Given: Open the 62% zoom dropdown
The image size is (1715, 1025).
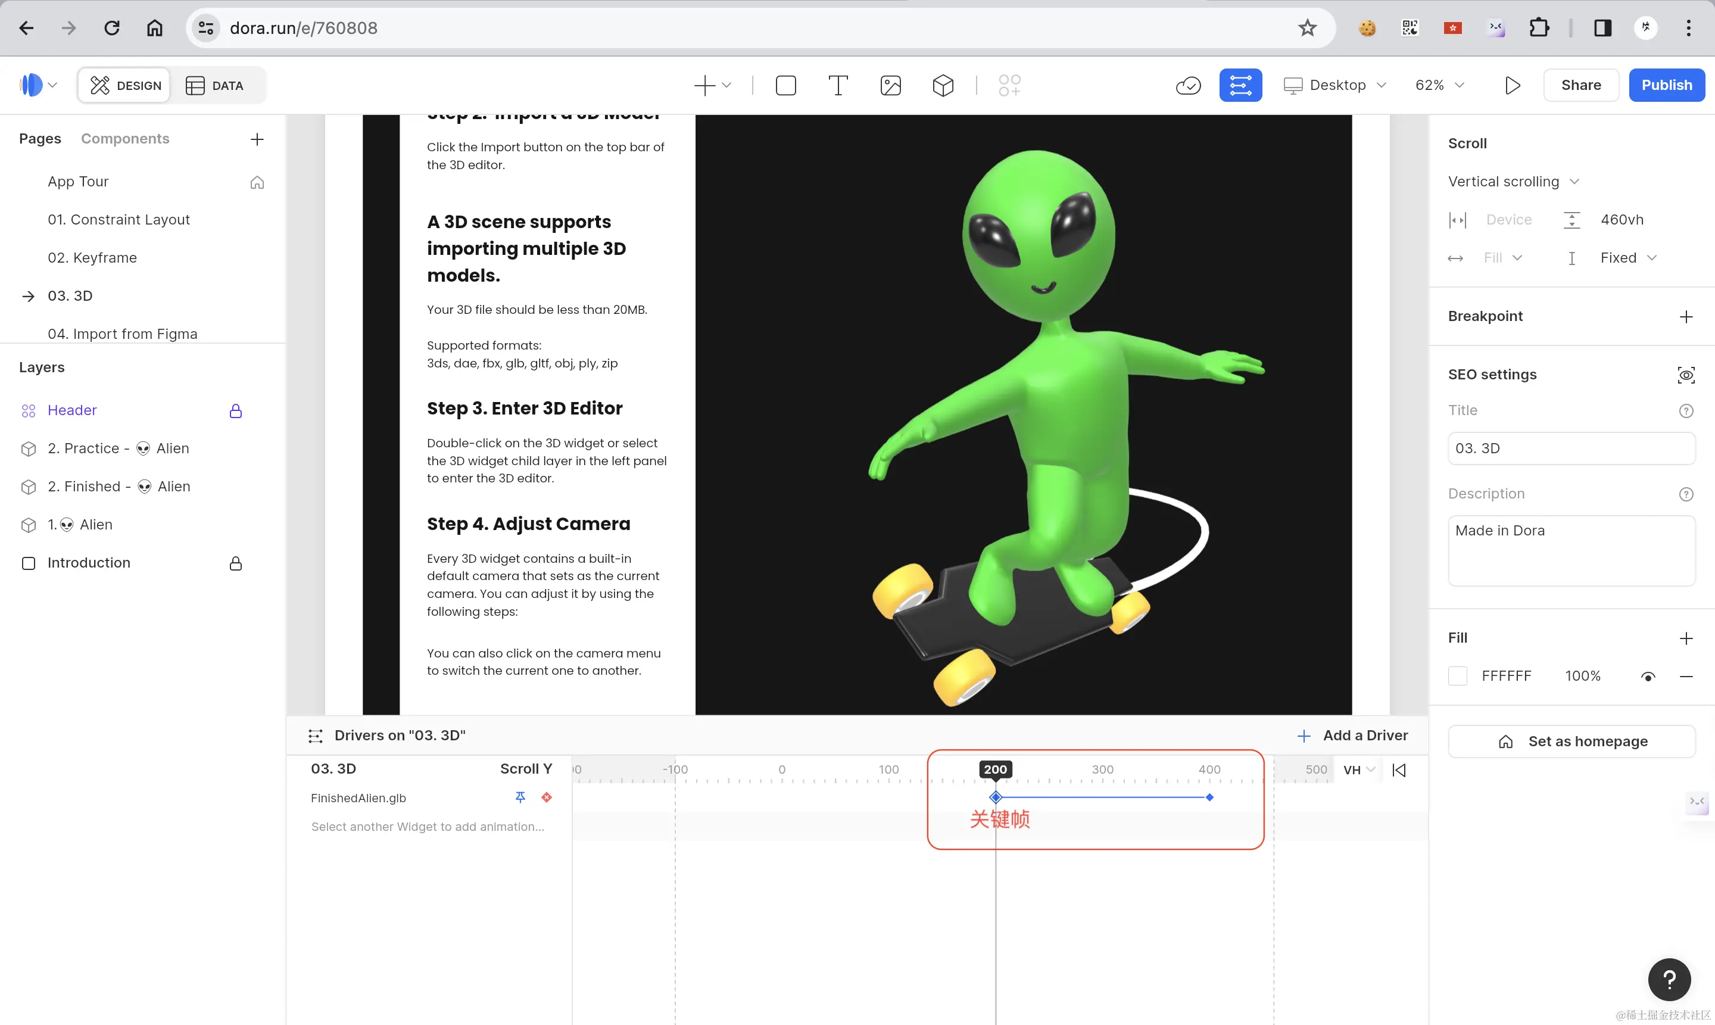Looking at the screenshot, I should pos(1439,86).
